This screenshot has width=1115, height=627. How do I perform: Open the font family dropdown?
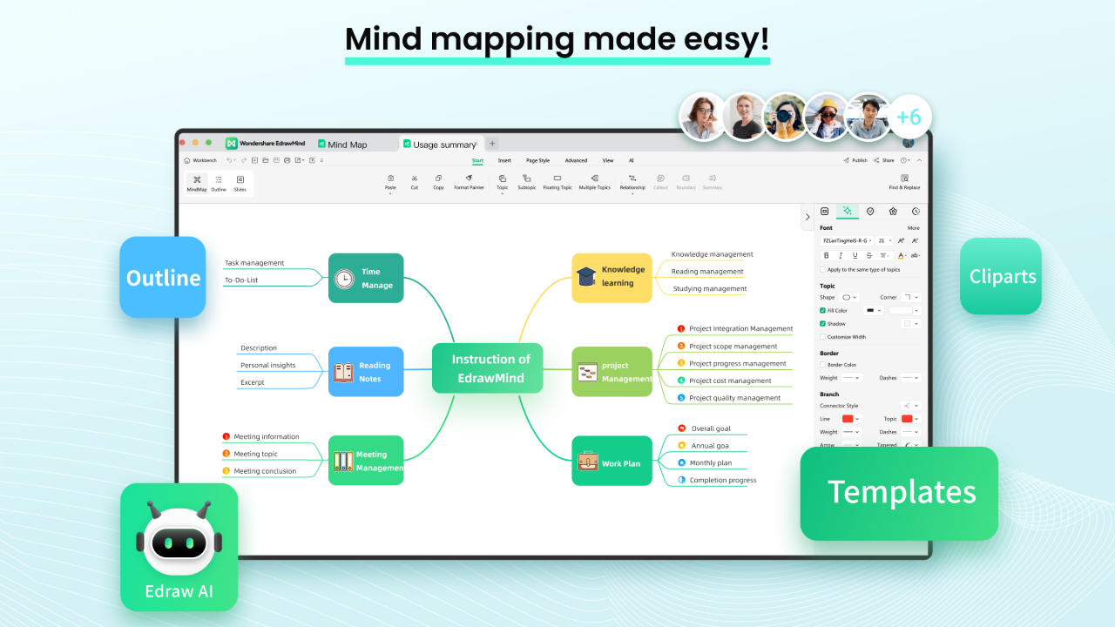tap(847, 240)
